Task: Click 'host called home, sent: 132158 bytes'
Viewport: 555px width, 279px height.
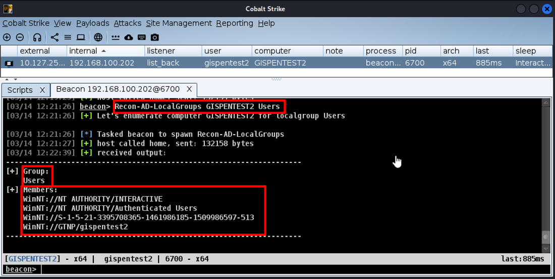Action: coord(175,143)
